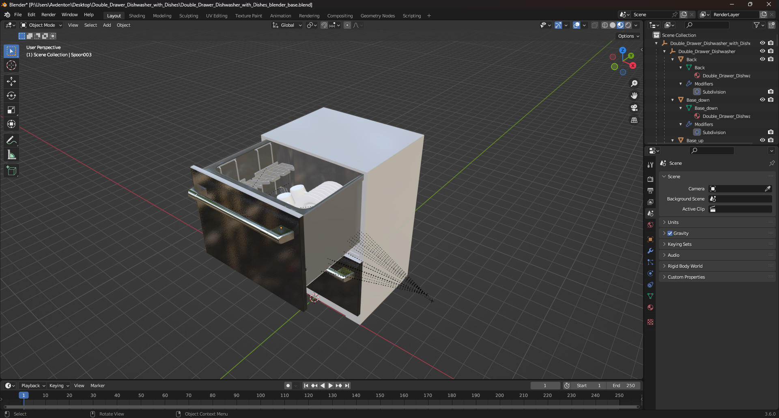This screenshot has height=418, width=779.
Task: Open the File menu
Action: pos(18,15)
